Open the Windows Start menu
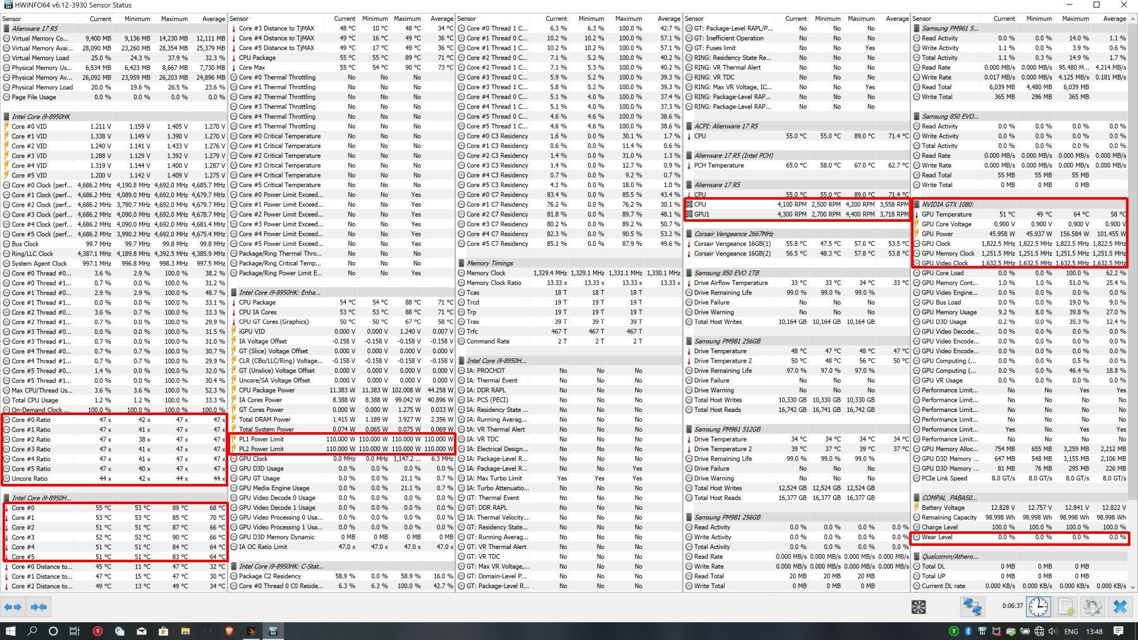This screenshot has height=640, width=1138. click(10, 631)
